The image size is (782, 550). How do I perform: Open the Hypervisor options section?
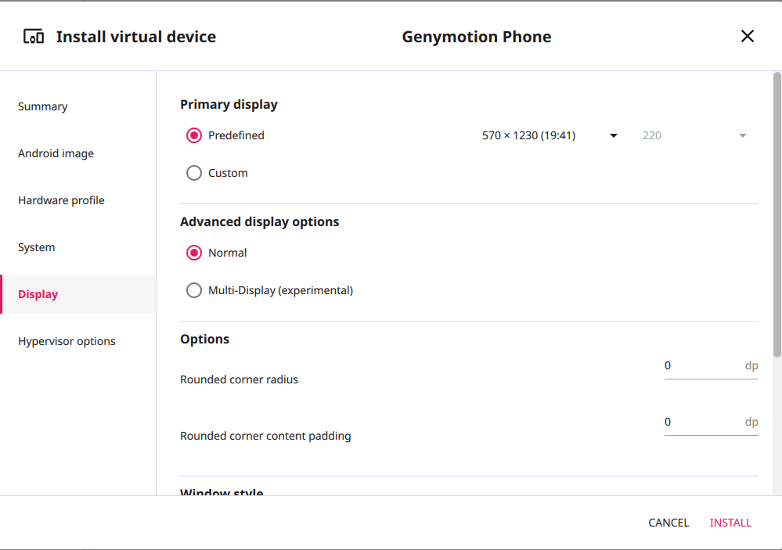click(67, 341)
